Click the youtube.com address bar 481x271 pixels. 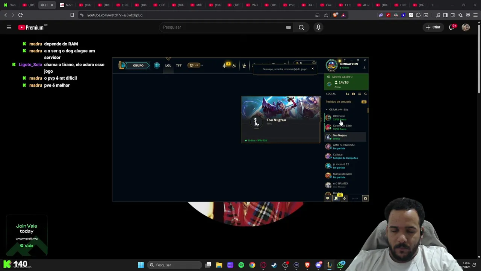pyautogui.click(x=195, y=15)
